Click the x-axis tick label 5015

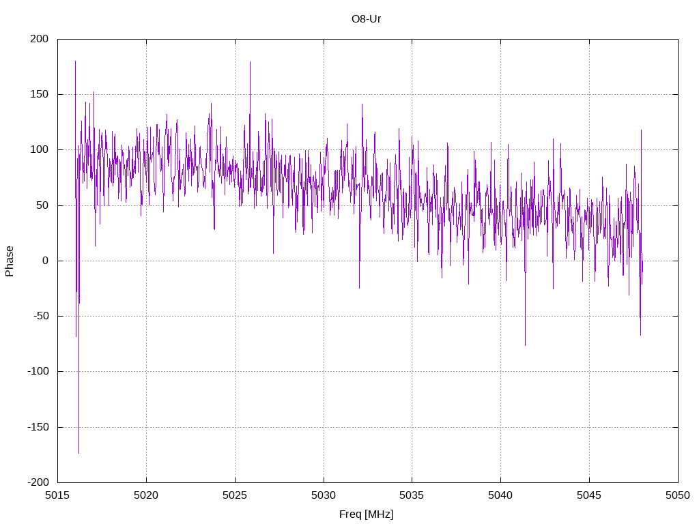(57, 495)
